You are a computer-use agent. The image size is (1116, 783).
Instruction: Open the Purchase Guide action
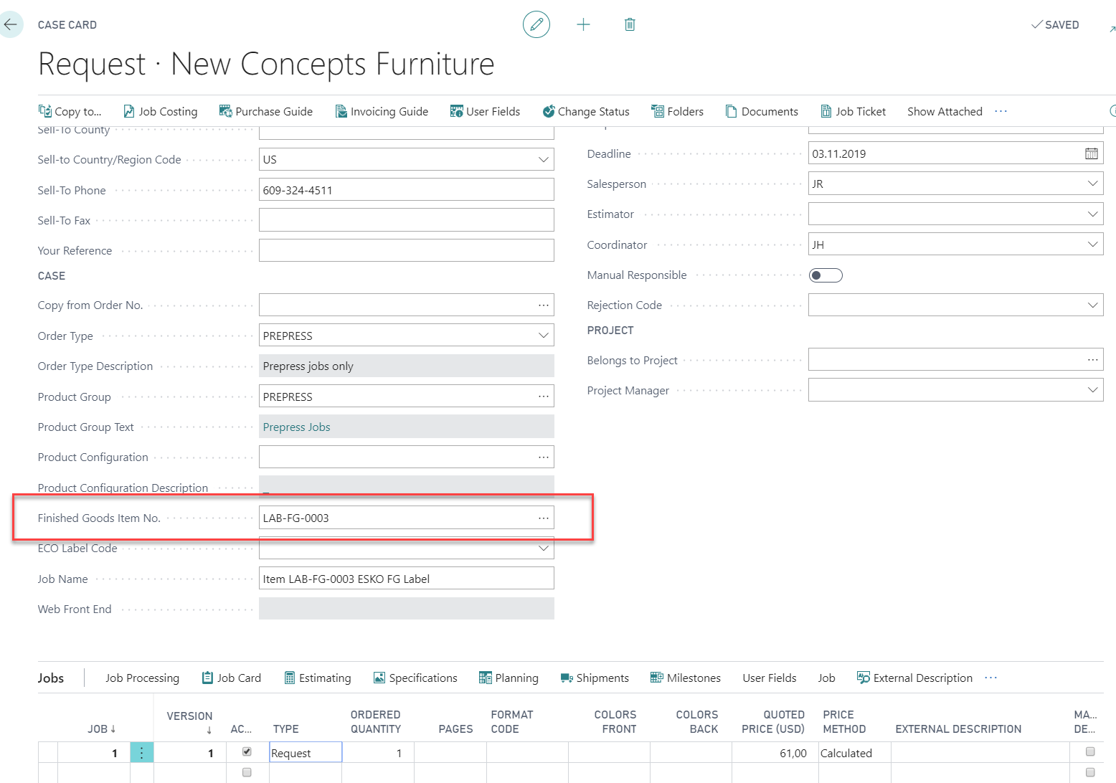(266, 111)
